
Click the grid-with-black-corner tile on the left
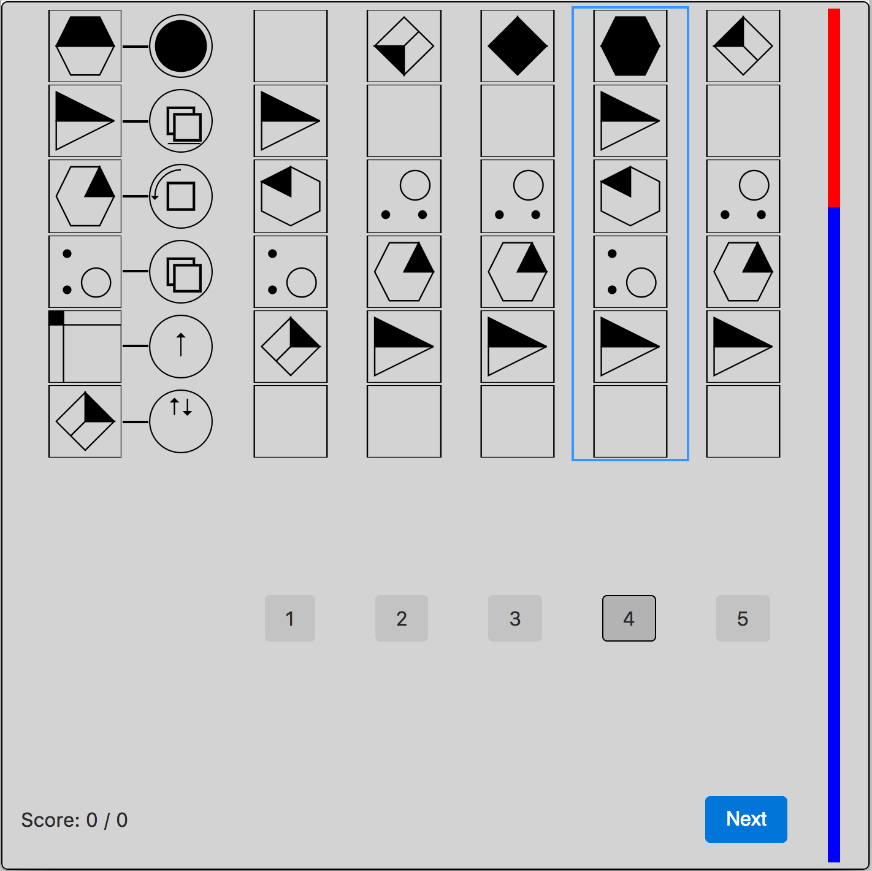click(85, 346)
